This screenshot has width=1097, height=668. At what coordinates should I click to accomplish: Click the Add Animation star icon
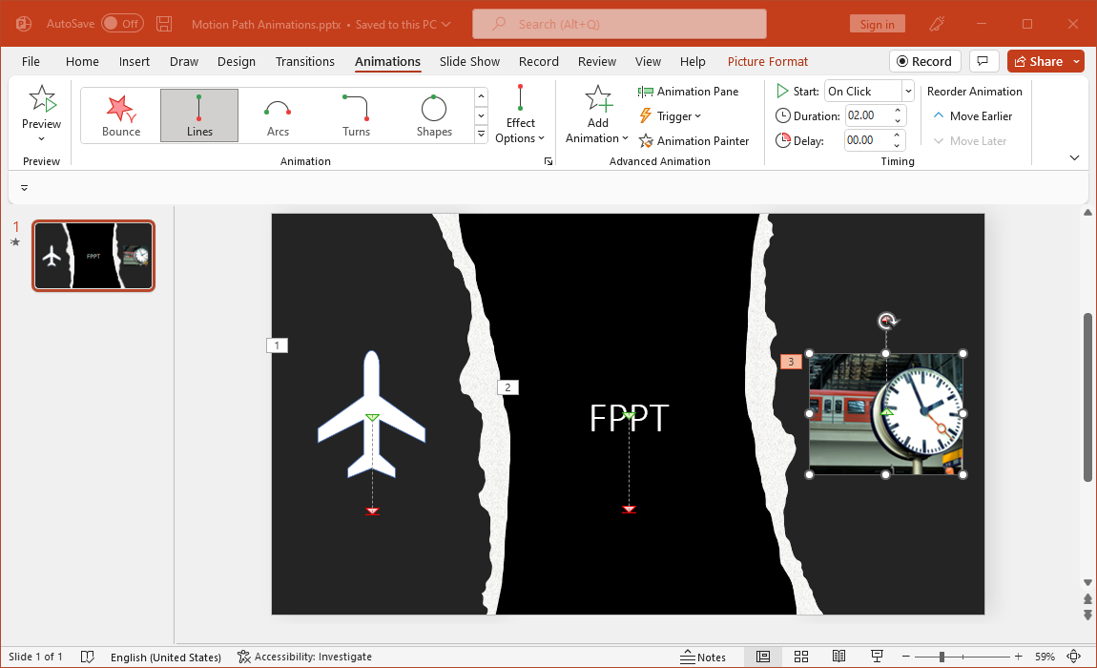click(598, 99)
